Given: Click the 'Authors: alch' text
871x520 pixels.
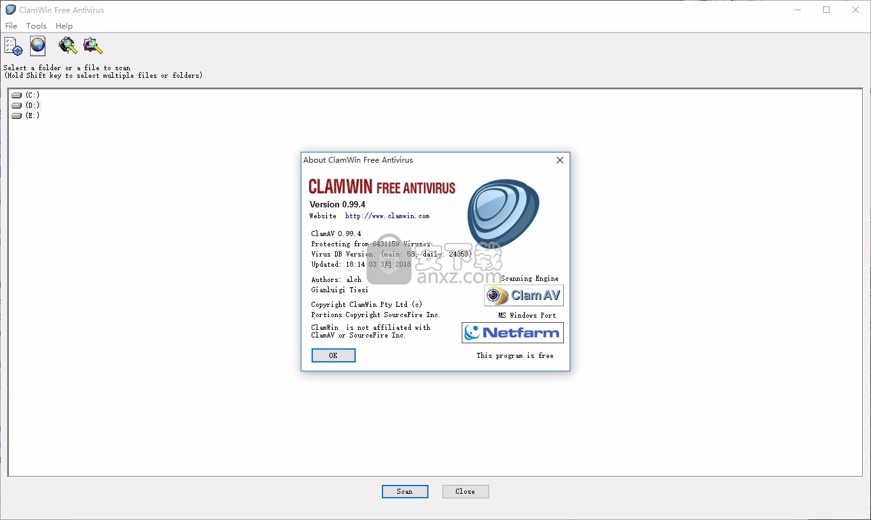Looking at the screenshot, I should (x=337, y=280).
